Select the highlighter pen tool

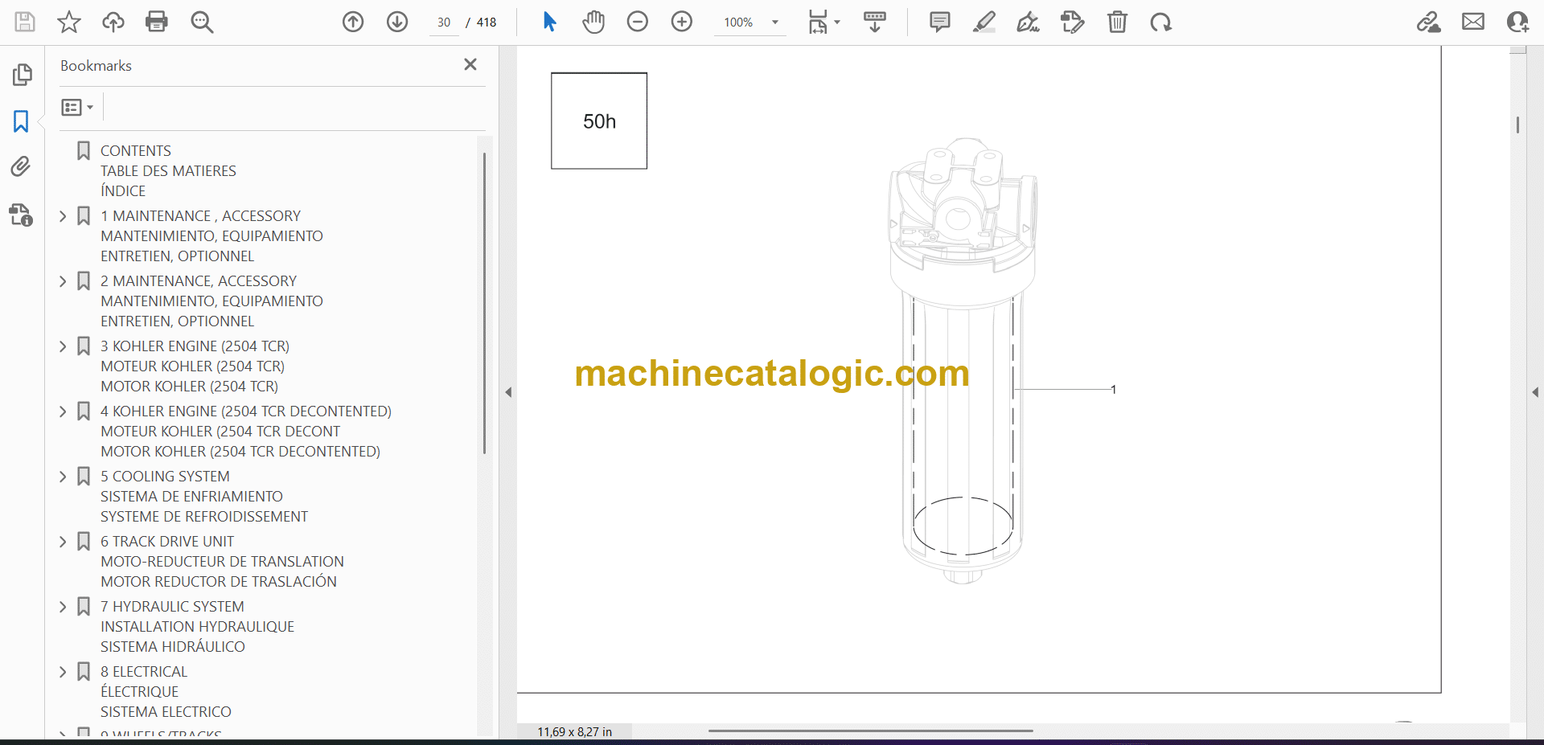(x=983, y=22)
